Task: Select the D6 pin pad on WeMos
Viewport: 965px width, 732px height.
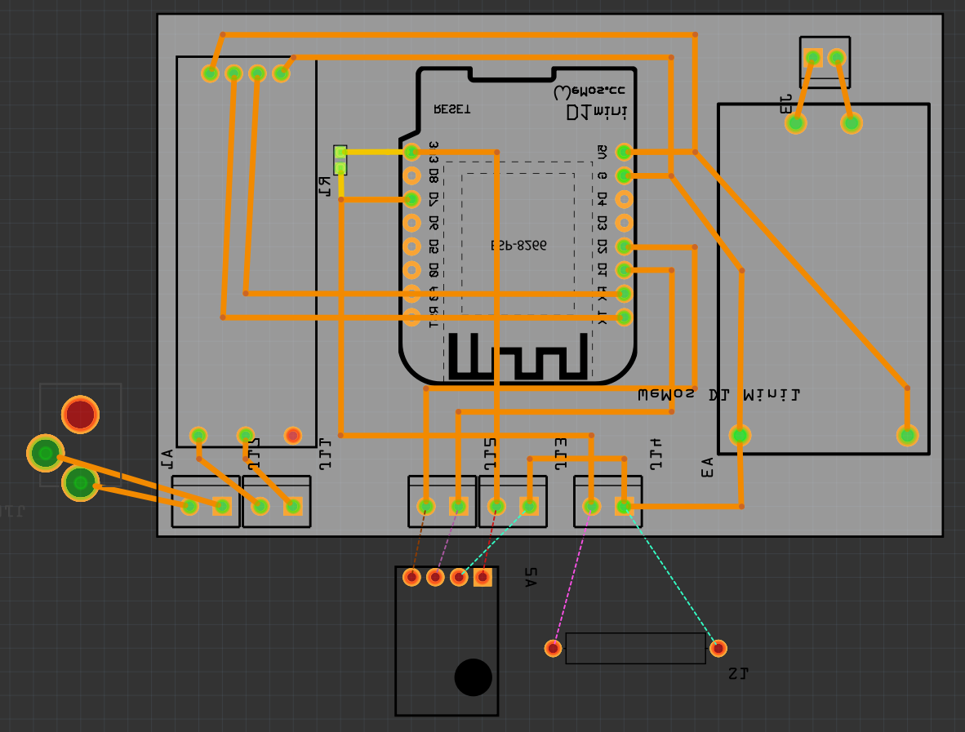Action: (411, 223)
